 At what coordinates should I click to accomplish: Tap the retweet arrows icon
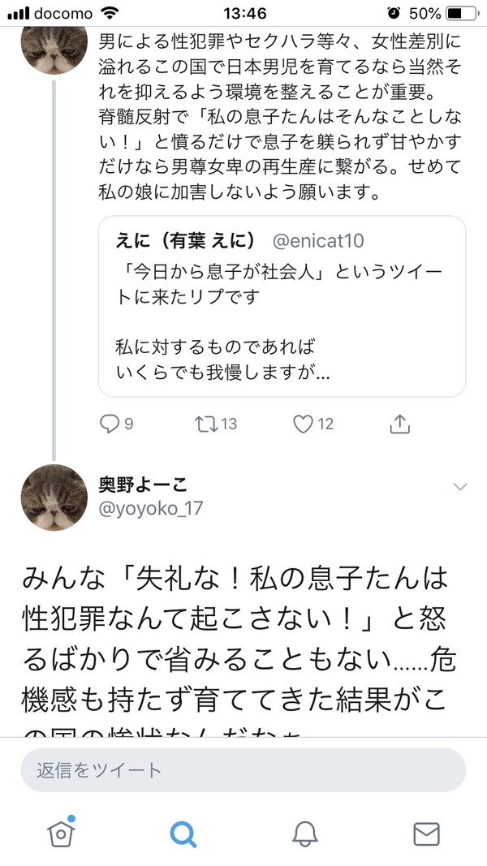(205, 424)
